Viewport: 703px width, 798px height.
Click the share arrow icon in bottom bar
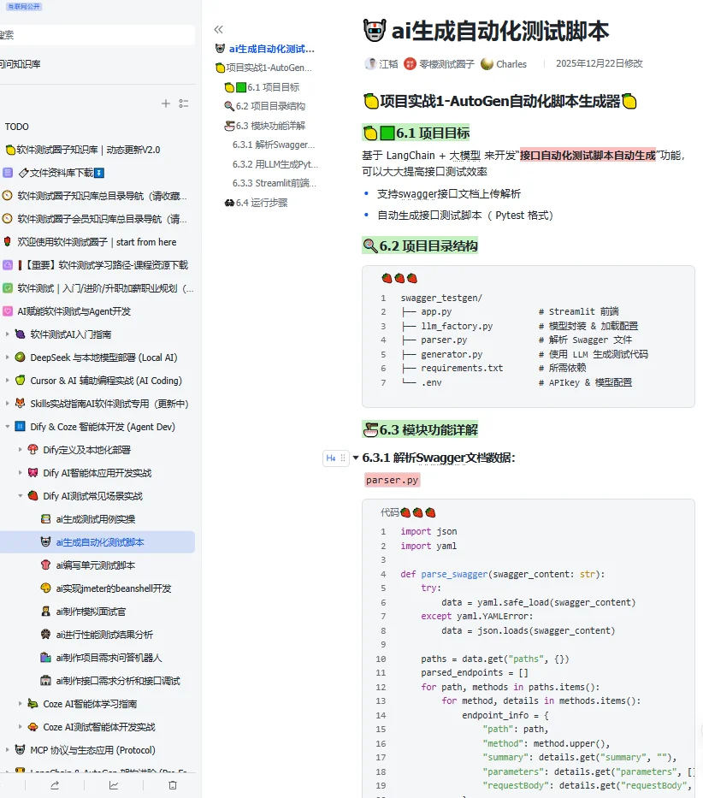pyautogui.click(x=55, y=785)
